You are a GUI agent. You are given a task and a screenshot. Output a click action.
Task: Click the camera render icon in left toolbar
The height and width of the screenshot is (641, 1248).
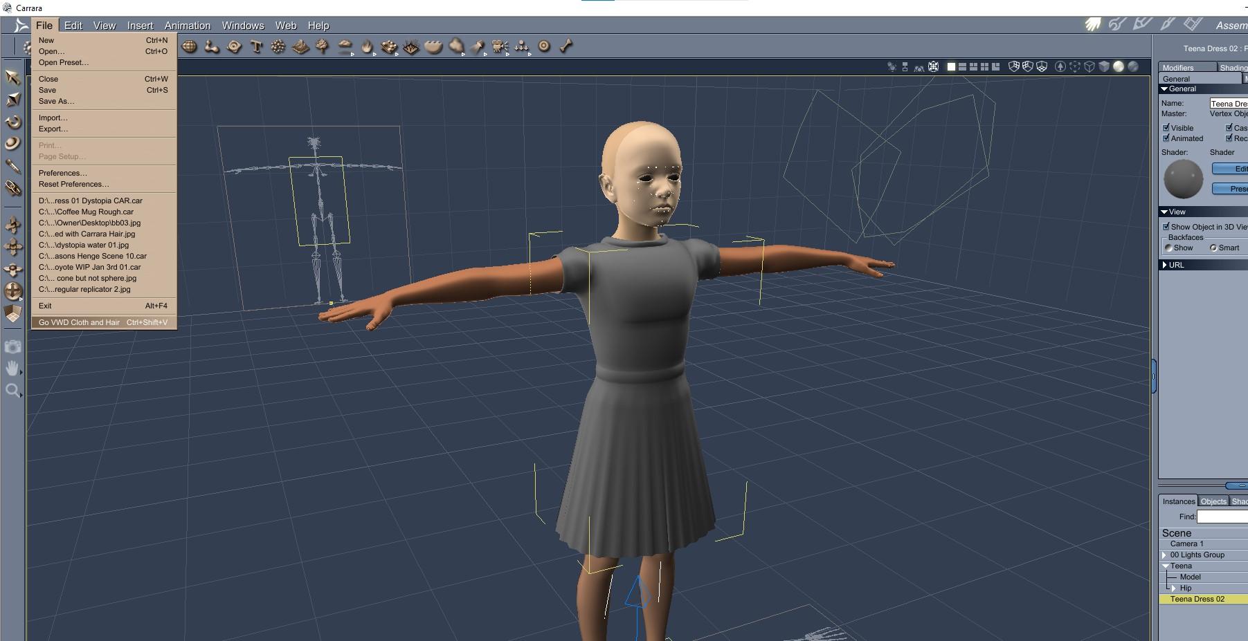click(x=12, y=346)
